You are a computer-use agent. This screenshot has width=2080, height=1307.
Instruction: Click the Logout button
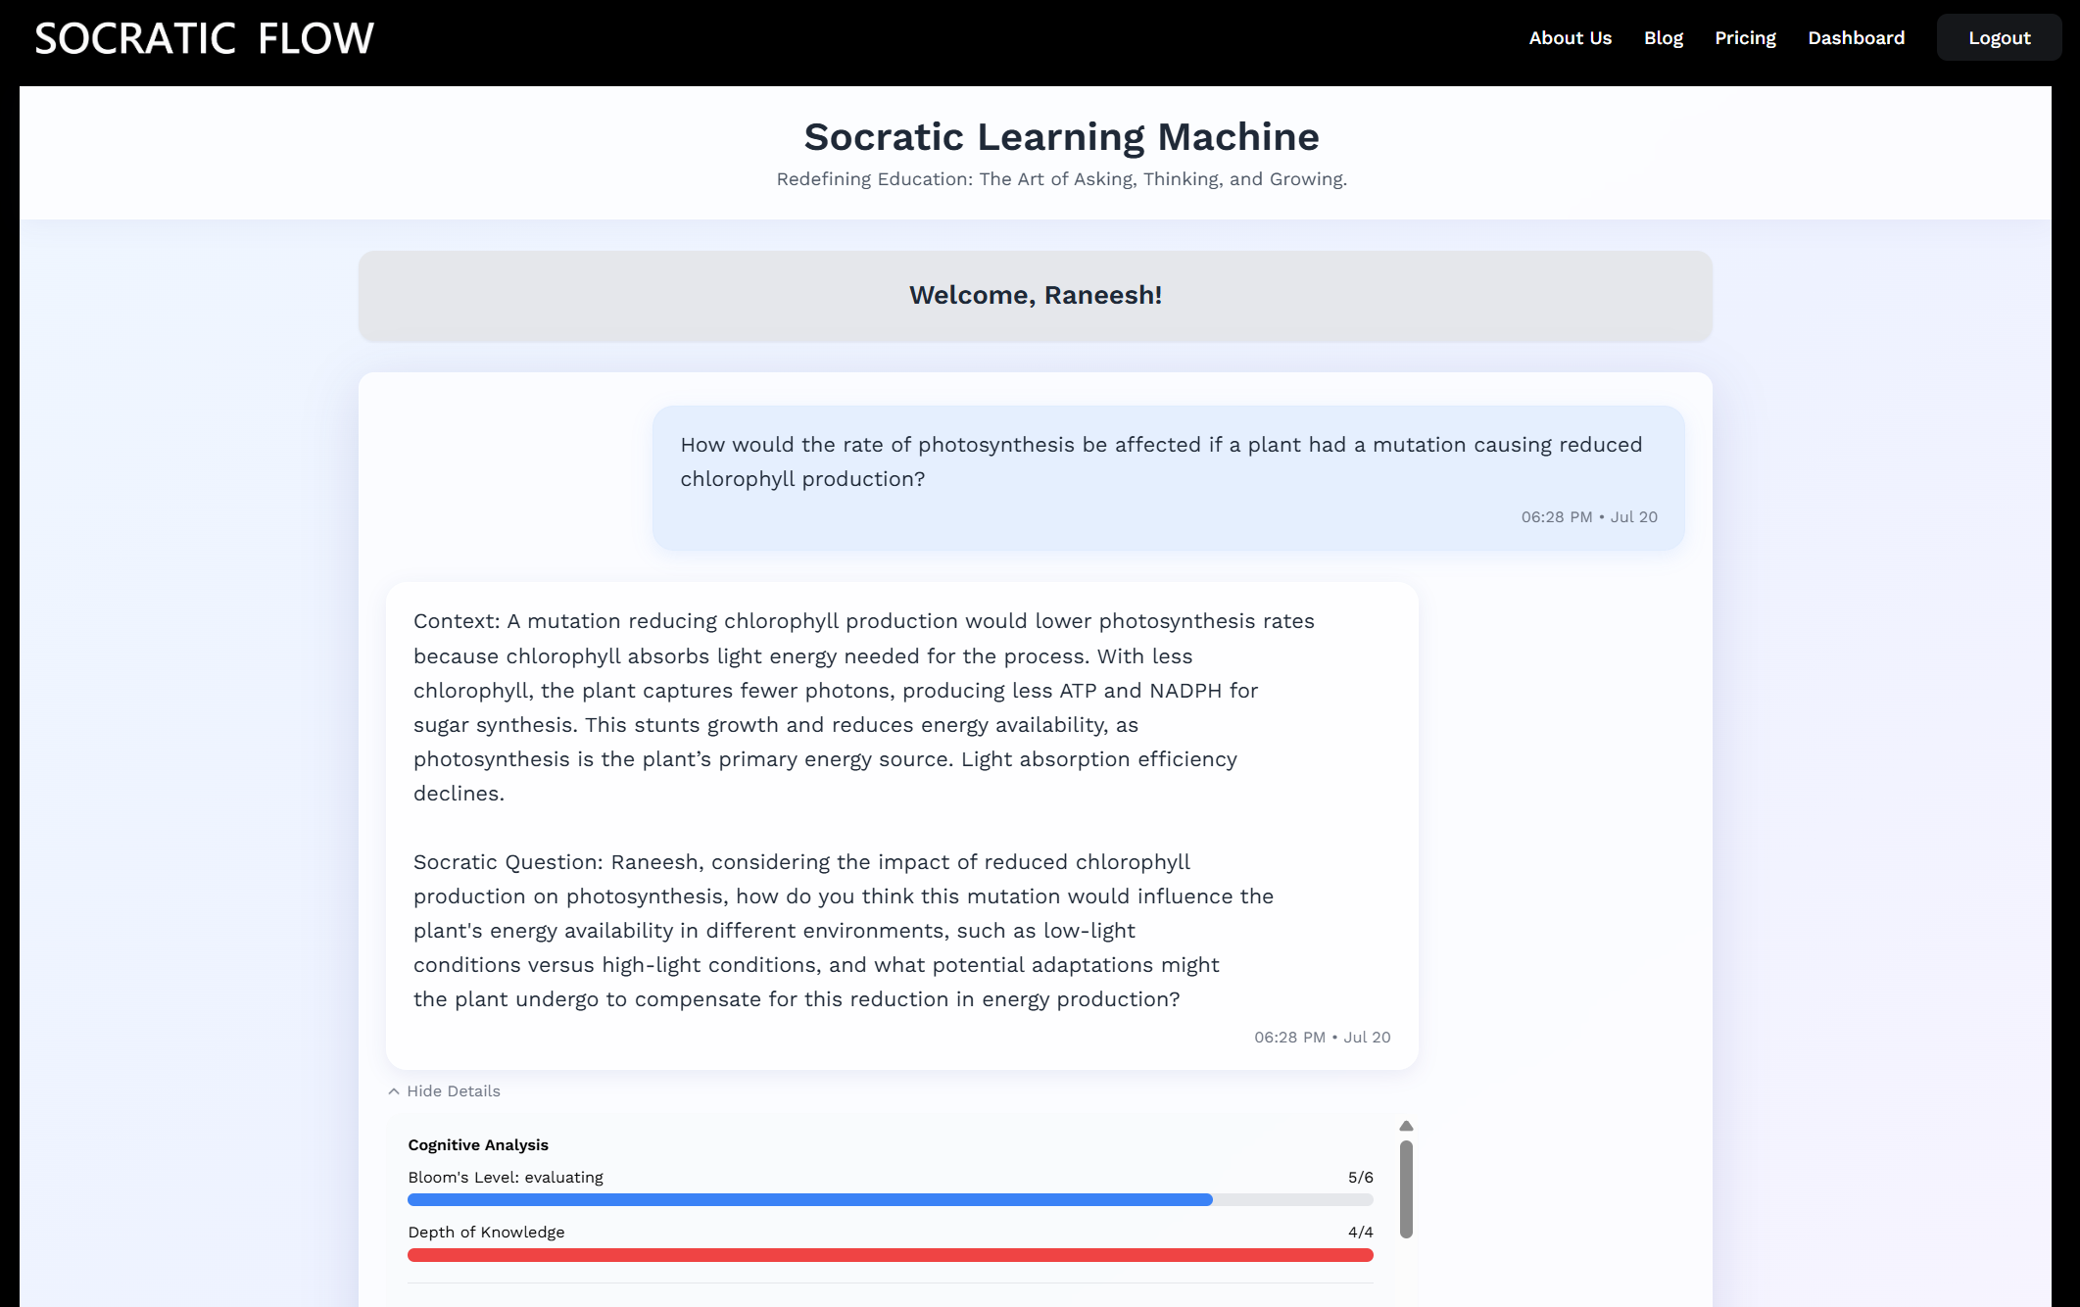[1999, 38]
